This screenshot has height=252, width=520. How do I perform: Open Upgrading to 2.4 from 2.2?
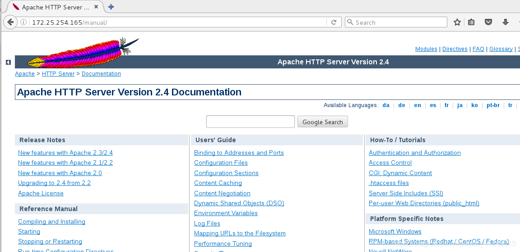click(x=54, y=183)
